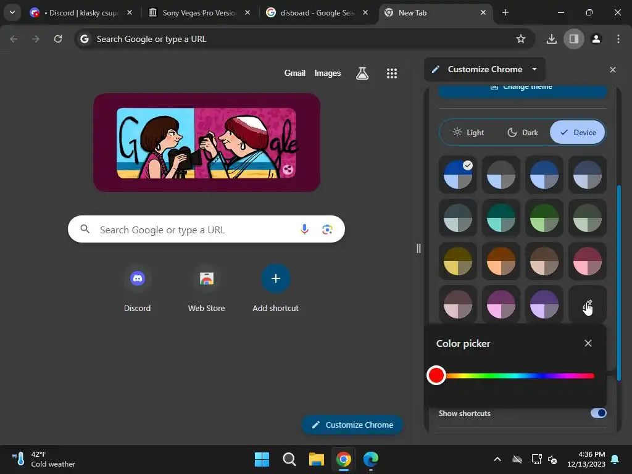Open the Windows Start menu
Screen dimensions: 632x474
262,459
